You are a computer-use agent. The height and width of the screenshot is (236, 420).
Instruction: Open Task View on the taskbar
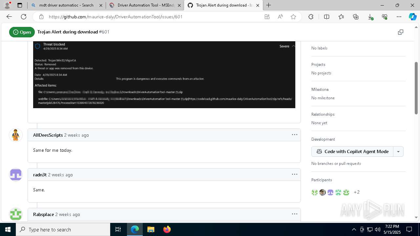[118, 229]
